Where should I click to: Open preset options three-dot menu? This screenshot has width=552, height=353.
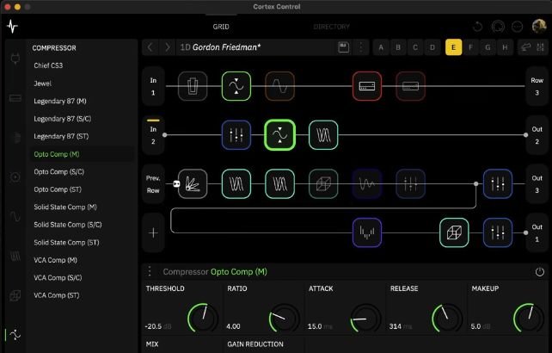pyautogui.click(x=361, y=47)
